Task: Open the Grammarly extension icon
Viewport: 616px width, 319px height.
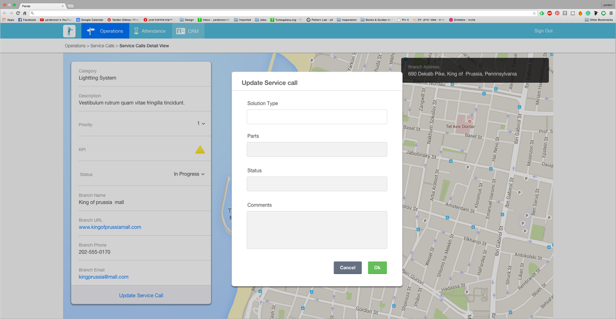Action: [x=588, y=13]
